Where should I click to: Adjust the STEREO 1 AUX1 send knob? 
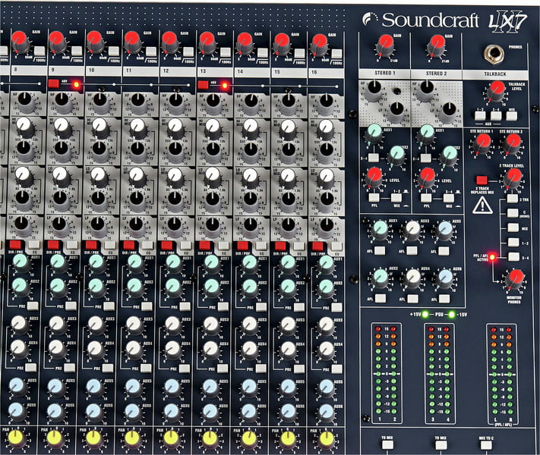tap(374, 134)
